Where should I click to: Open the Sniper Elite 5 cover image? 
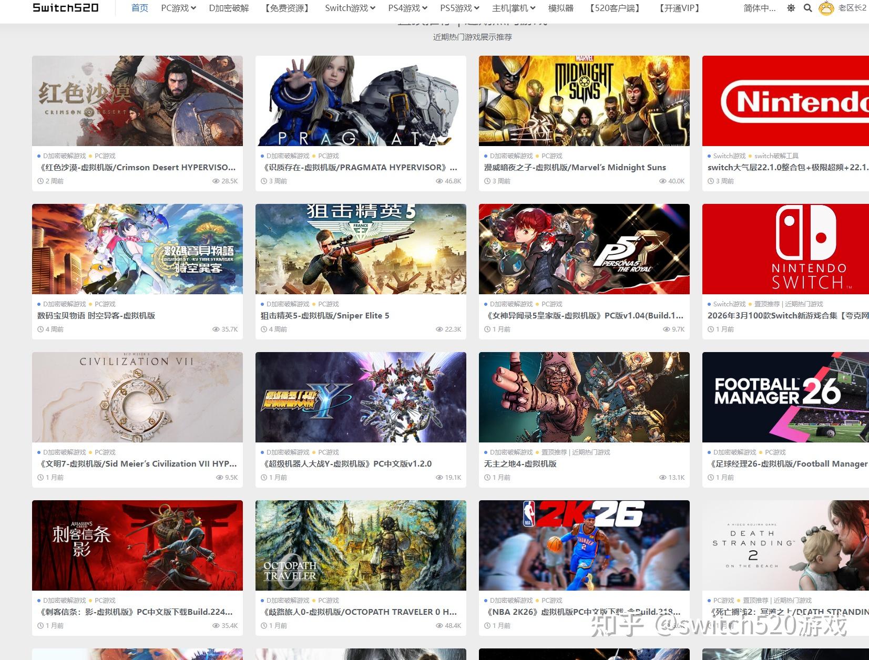coord(361,249)
